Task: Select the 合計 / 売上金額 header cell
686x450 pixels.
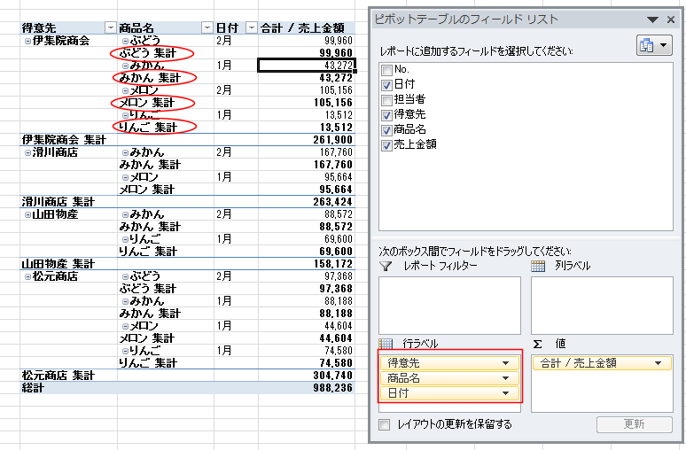Action: [x=307, y=28]
